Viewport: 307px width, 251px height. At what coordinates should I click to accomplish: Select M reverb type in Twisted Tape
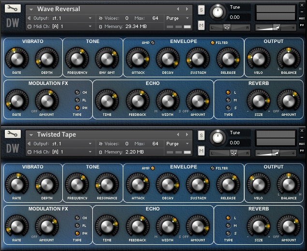coord(228,225)
